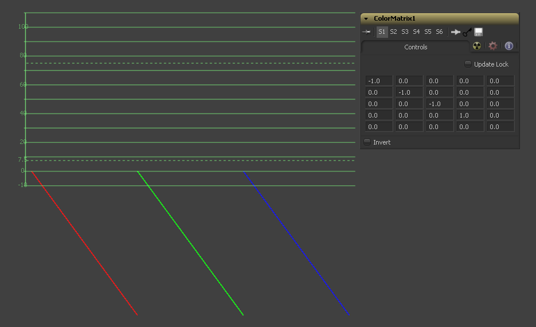Open the Controls tab
Viewport: 536px width, 327px height.
pyautogui.click(x=416, y=47)
